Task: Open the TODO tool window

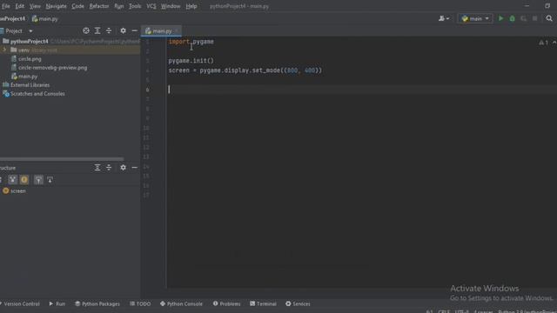Action: (140, 303)
